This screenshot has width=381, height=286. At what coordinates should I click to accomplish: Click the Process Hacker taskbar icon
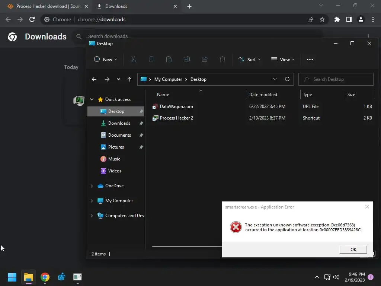[77, 277]
